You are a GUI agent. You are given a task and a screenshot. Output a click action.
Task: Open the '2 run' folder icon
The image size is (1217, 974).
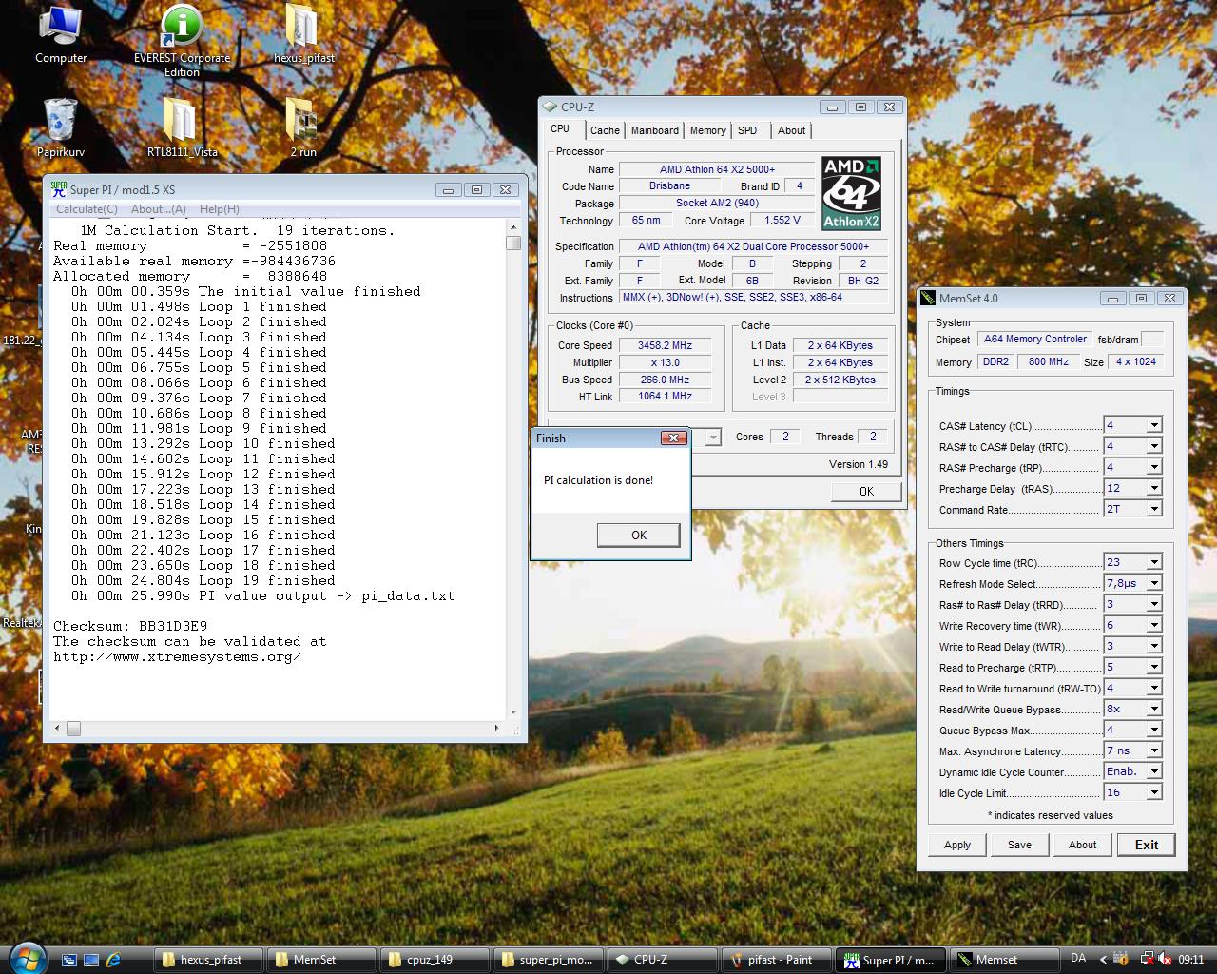(x=303, y=127)
